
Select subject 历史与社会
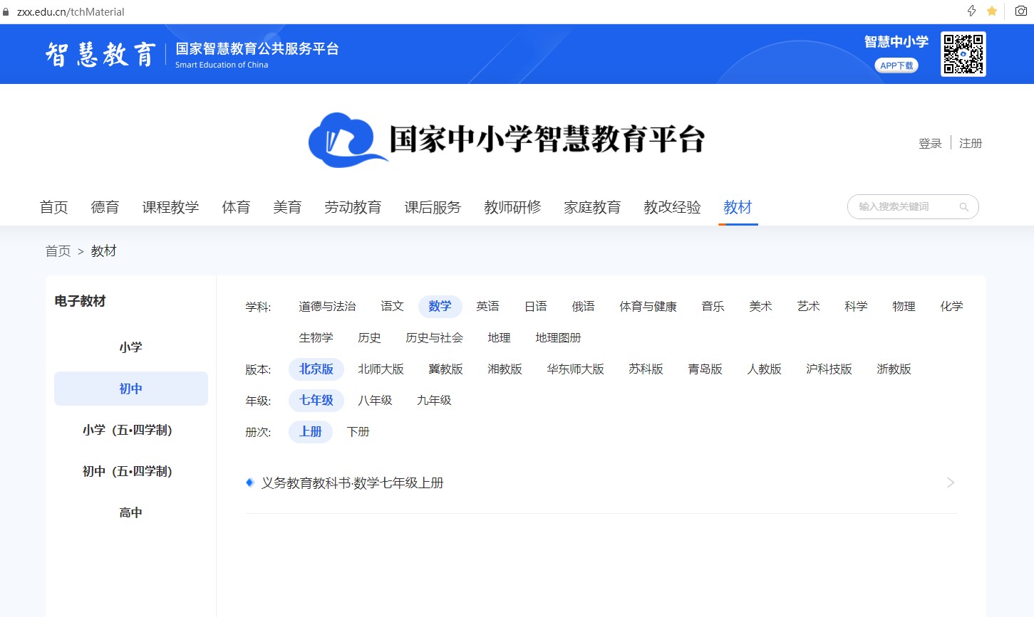tap(435, 337)
